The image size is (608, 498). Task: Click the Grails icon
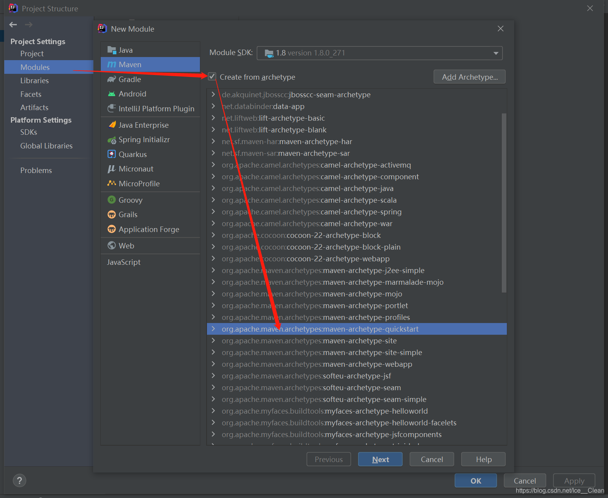click(x=112, y=214)
